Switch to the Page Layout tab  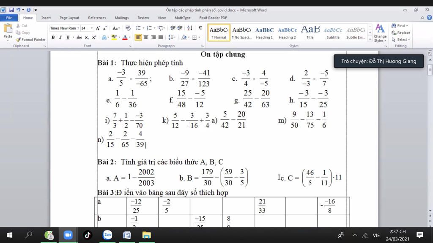coord(69,18)
